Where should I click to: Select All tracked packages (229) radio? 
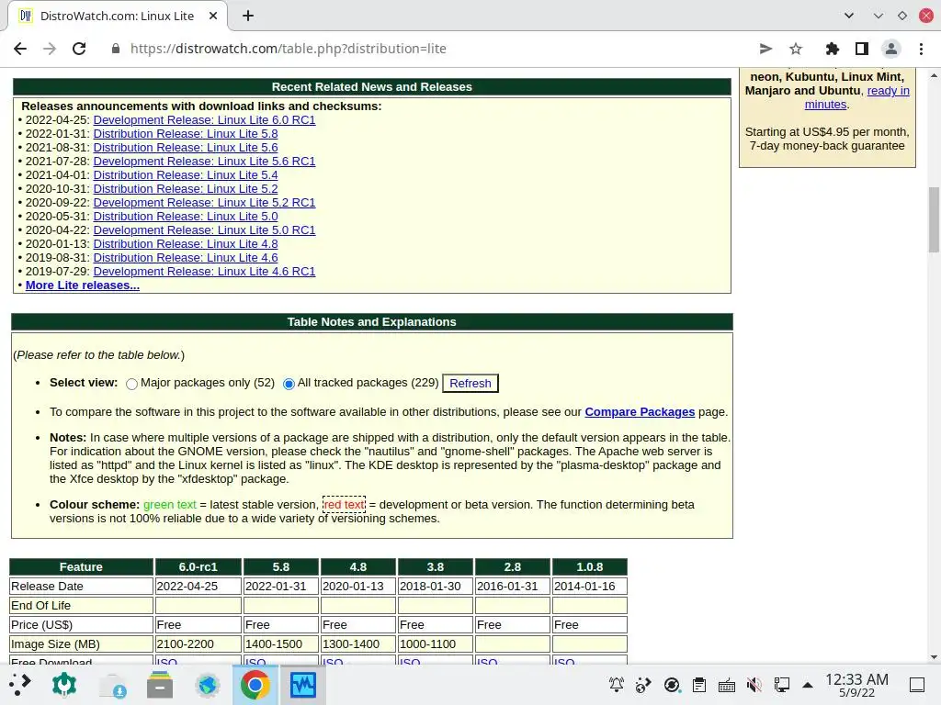point(289,384)
